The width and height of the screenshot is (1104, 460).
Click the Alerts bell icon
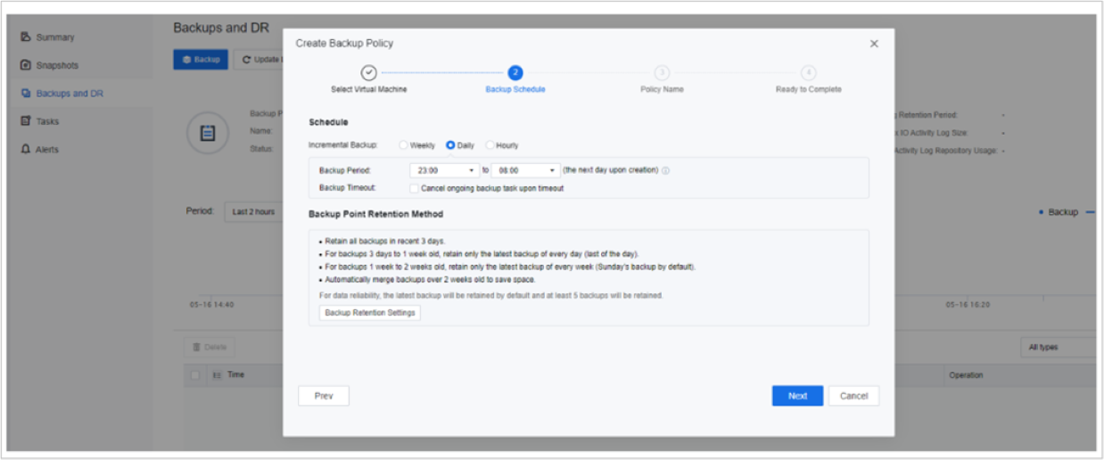point(26,150)
